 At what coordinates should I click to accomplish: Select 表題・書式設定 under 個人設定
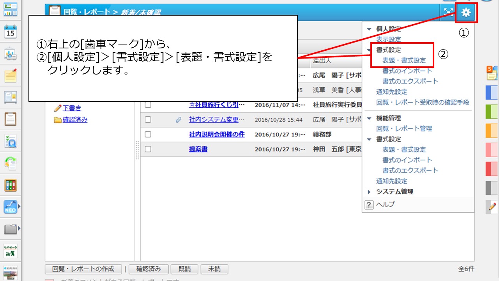pos(404,60)
